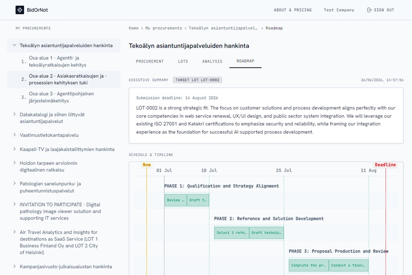Screen dimensions: 412x275
Task: Expand Patologian sanelunpurku chevron
Action: [14, 183]
